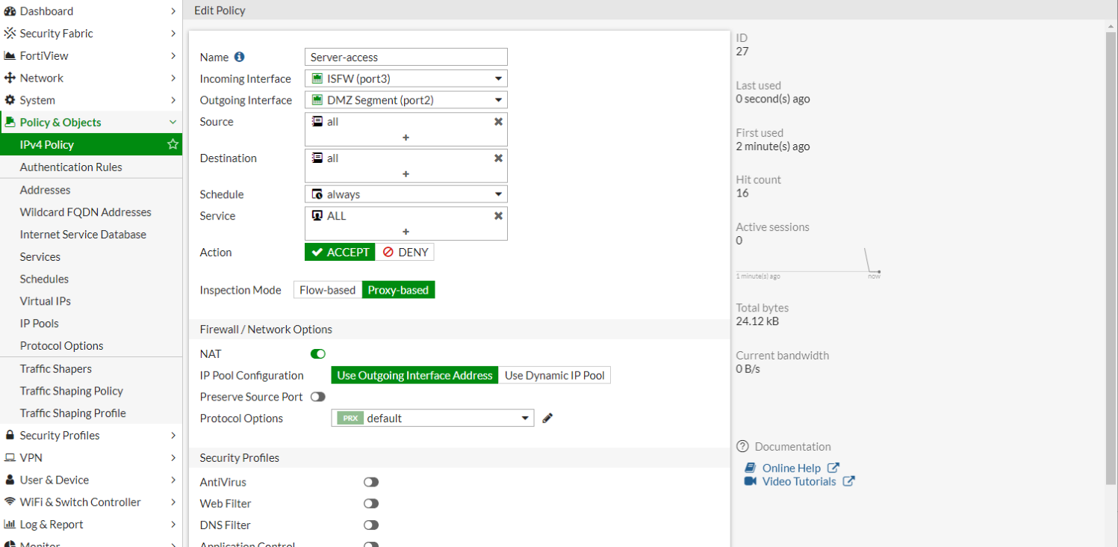
Task: Click the info icon beside Name
Action: point(239,57)
